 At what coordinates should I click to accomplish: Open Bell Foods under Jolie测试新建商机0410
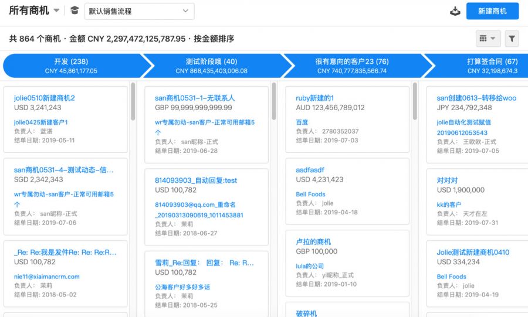(452, 277)
